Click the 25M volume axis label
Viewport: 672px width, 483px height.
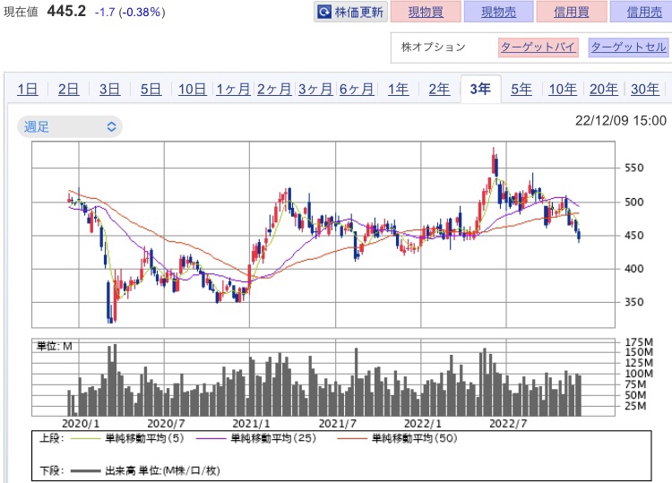635,405
